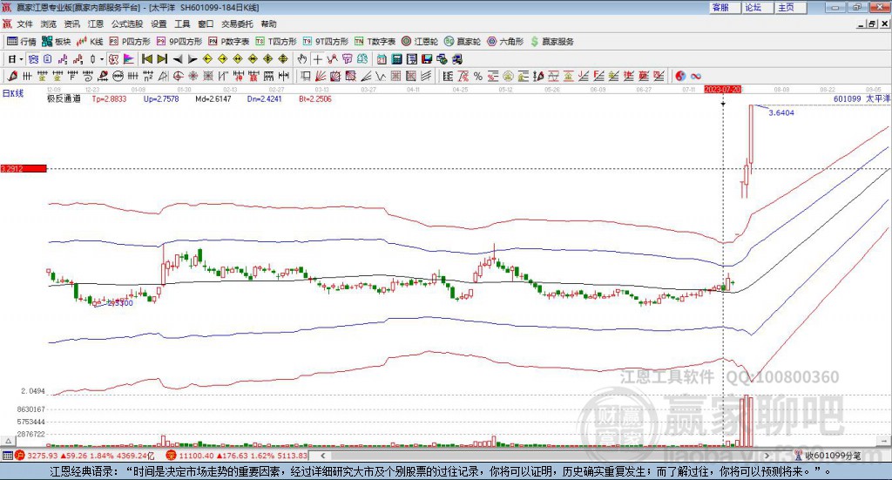Click the Shenzhen index 11100.40 status entry
This screenshot has height=480, width=892.
237,456
